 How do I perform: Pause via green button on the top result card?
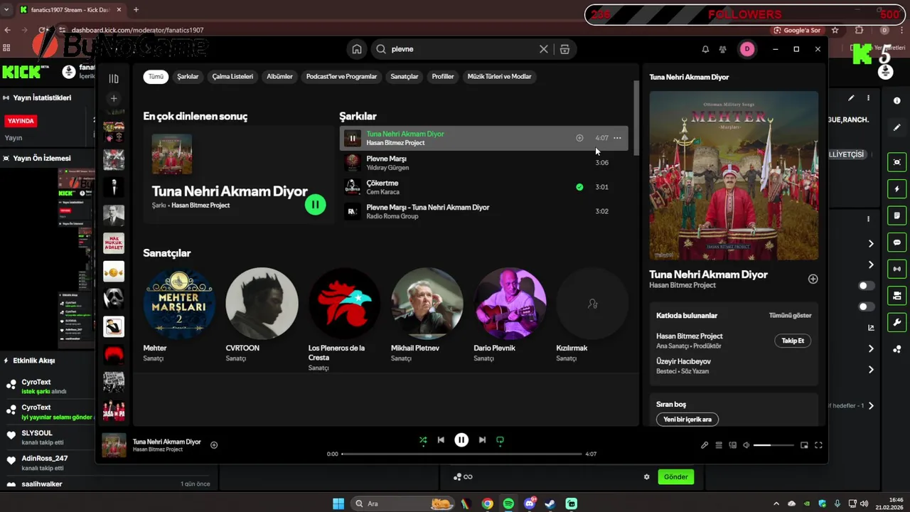tap(315, 205)
